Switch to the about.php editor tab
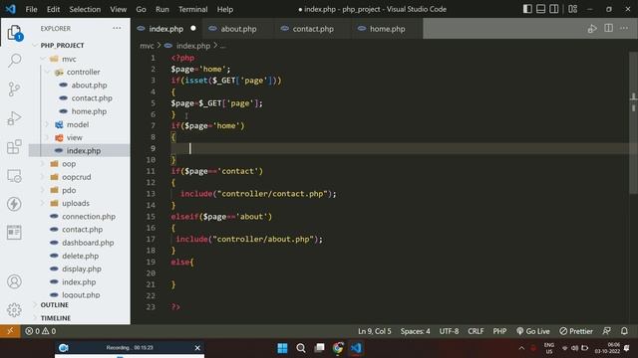 coord(238,29)
